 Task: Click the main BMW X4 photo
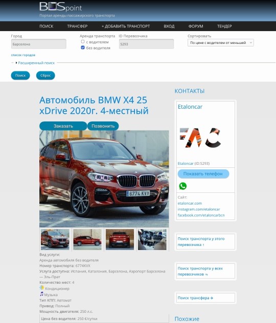pyautogui.click(x=104, y=179)
